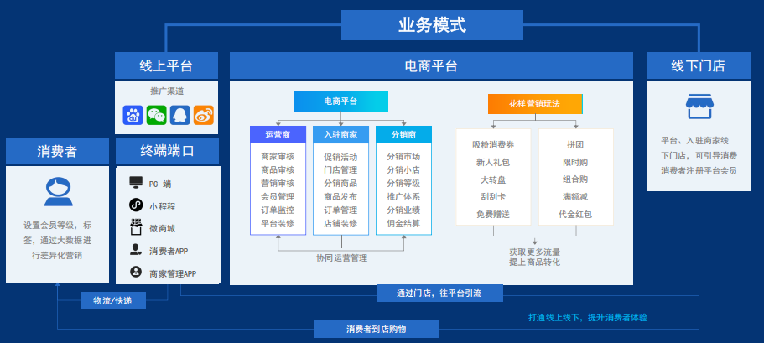
Task: Click the 通过门店，往平台引流 label
Action: (x=439, y=293)
